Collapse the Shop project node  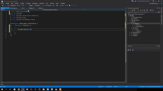tap(129, 16)
